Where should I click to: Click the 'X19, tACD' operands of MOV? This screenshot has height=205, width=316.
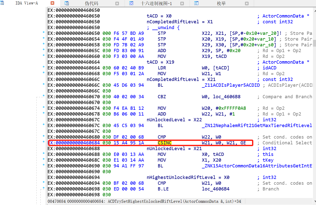tap(214, 56)
